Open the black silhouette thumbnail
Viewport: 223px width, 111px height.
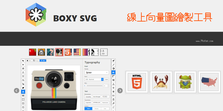[95, 52]
